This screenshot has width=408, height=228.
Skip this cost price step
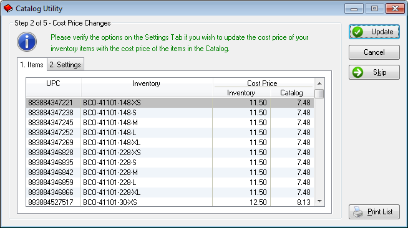tap(374, 72)
